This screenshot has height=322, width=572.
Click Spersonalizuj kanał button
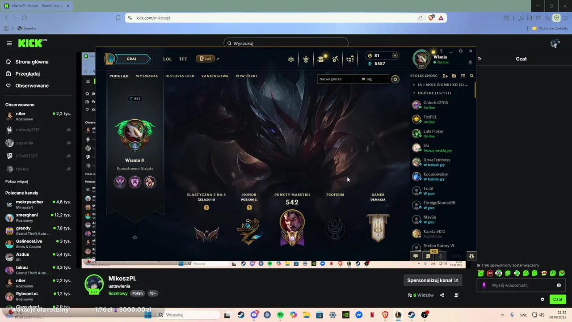(x=433, y=280)
